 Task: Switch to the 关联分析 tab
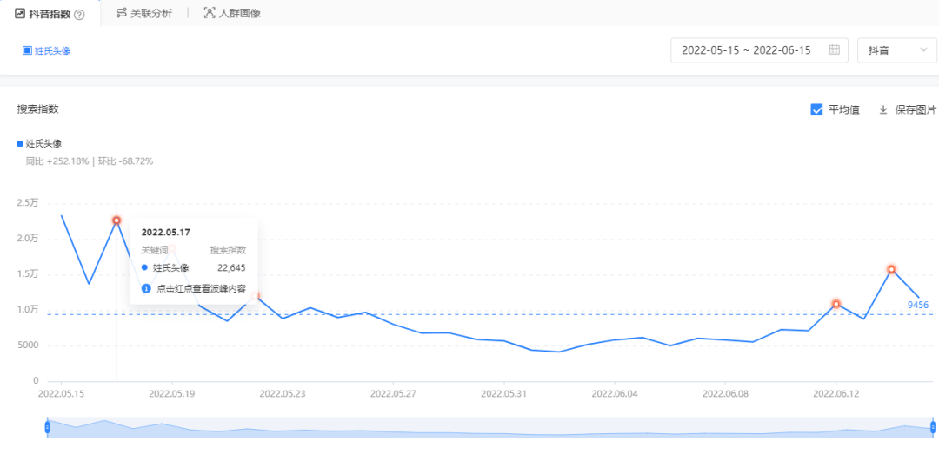click(150, 13)
